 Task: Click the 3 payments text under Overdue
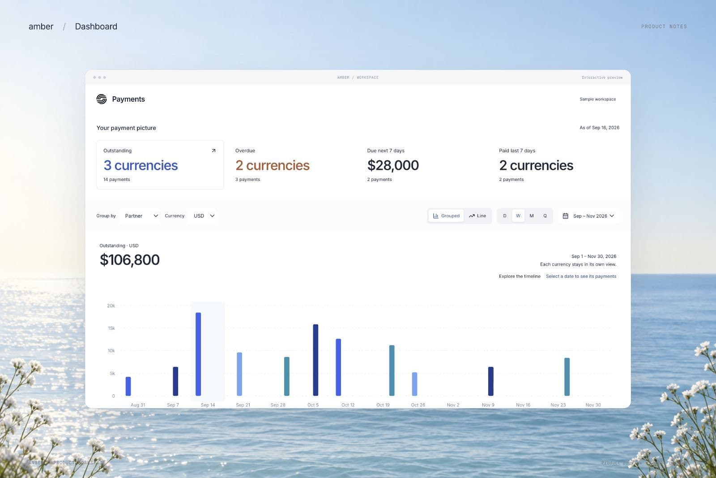pyautogui.click(x=248, y=180)
